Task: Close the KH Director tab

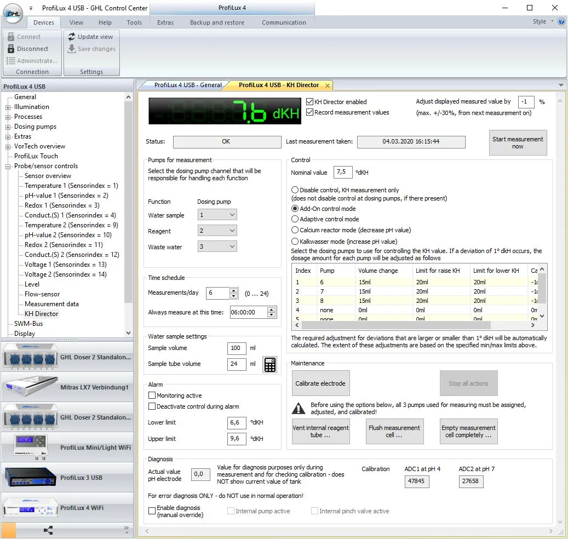Action: click(x=328, y=85)
